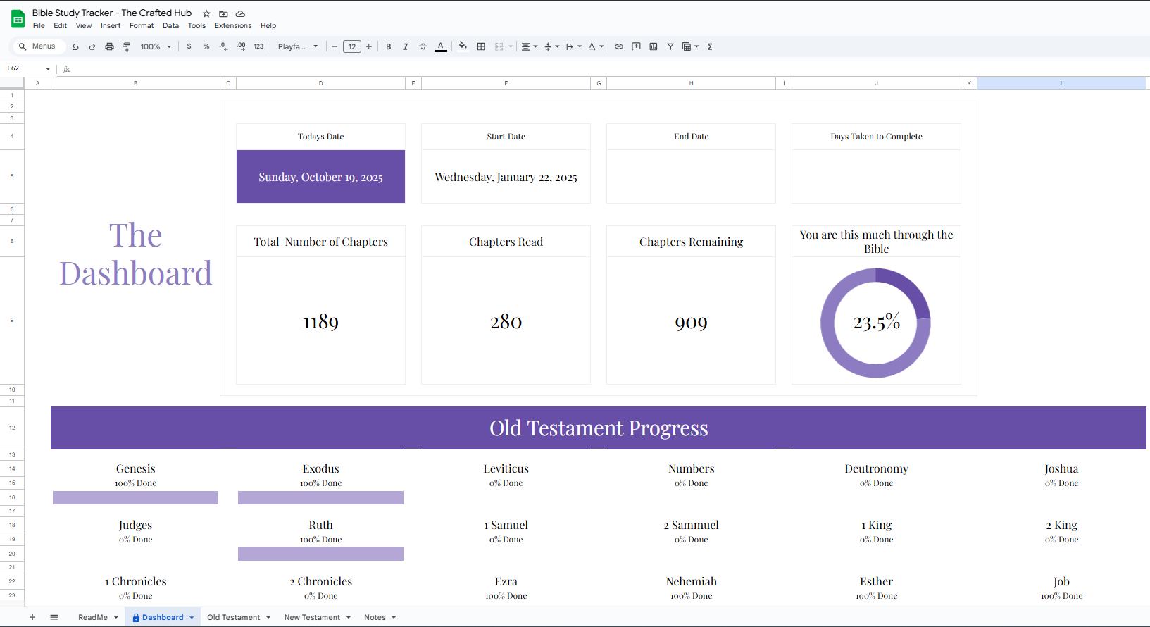The width and height of the screenshot is (1150, 627).
Task: Click the Create a filter icon
Action: pyautogui.click(x=670, y=46)
